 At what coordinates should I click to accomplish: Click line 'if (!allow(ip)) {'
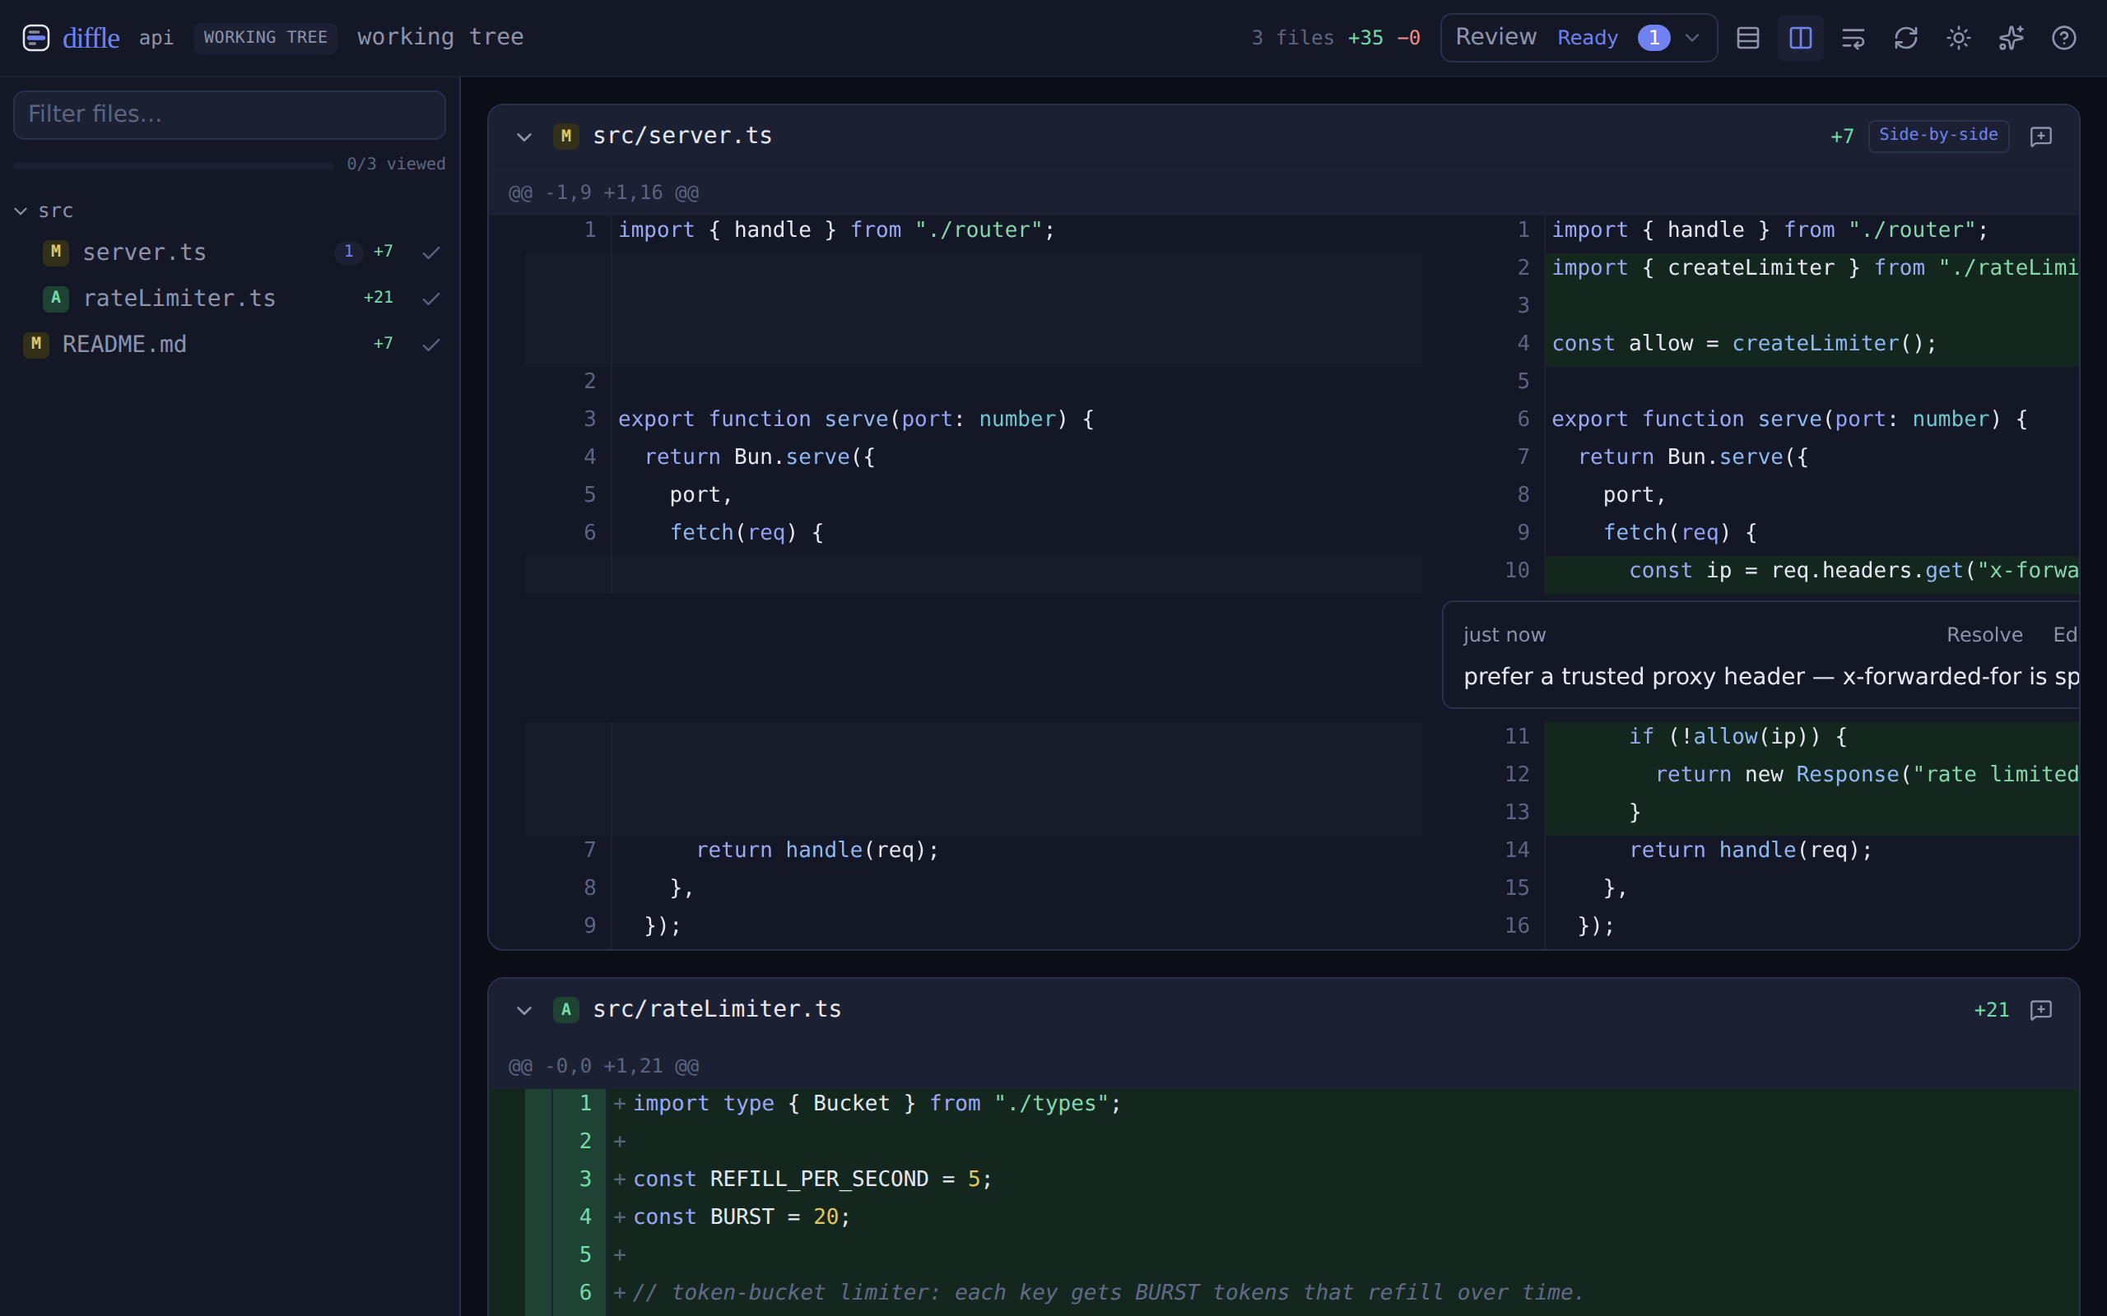[x=1737, y=737]
